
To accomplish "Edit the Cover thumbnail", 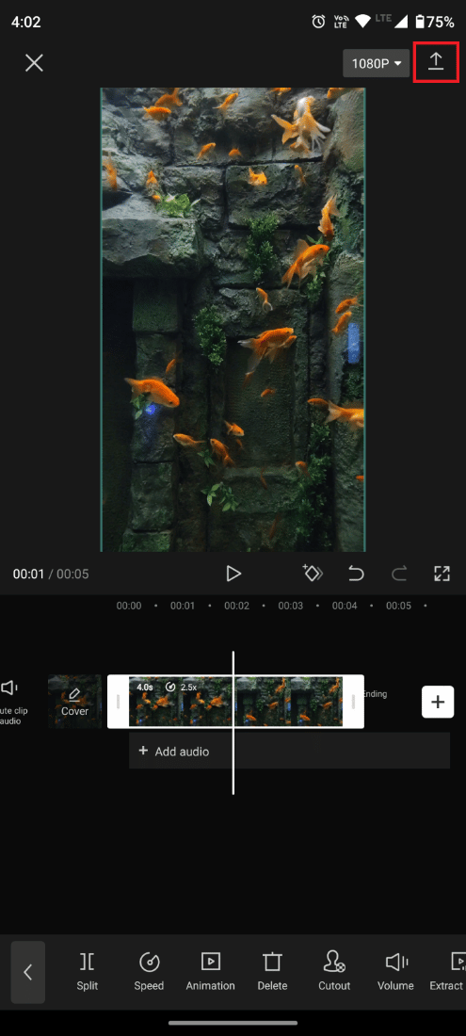I will (74, 701).
